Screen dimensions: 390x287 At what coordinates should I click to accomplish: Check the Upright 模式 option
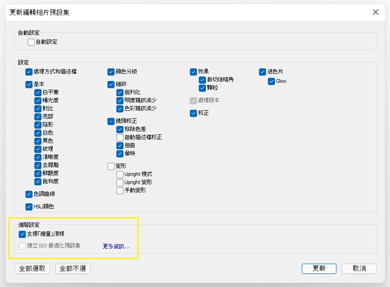click(x=120, y=174)
